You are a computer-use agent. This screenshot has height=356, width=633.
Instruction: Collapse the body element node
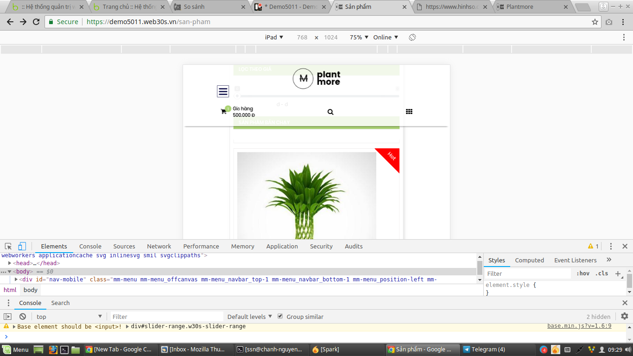[10, 271]
